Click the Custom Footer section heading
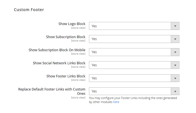The height and width of the screenshot is (113, 196). [x=29, y=10]
